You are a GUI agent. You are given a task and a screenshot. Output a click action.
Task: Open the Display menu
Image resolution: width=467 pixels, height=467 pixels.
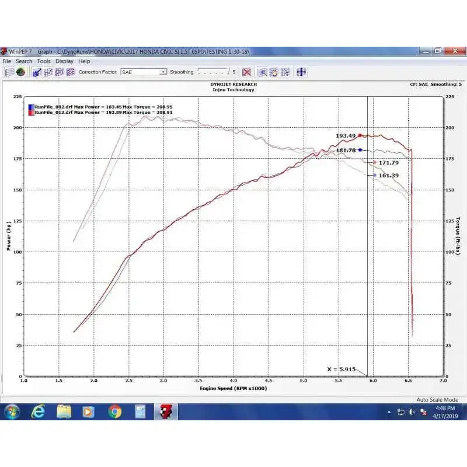pos(64,61)
